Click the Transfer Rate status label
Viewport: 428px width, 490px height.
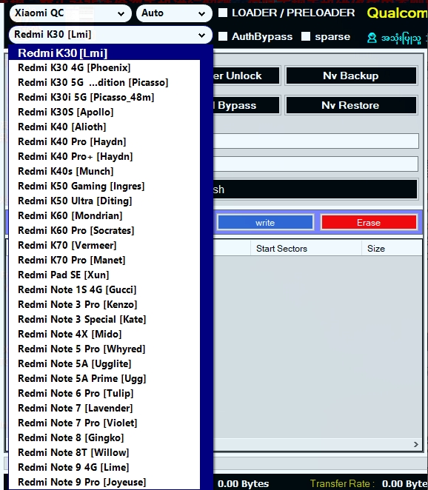[342, 484]
